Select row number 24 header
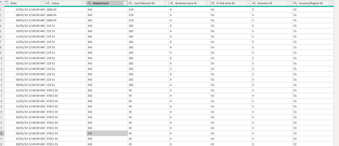Screen dimensions: 339x146 coord(2,133)
